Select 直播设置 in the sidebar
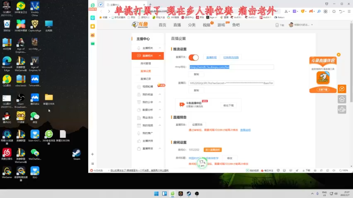 146,71
